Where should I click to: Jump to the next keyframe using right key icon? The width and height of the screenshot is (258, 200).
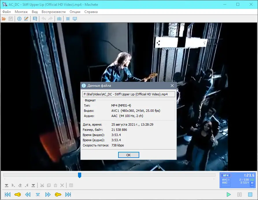pyautogui.click(x=58, y=195)
